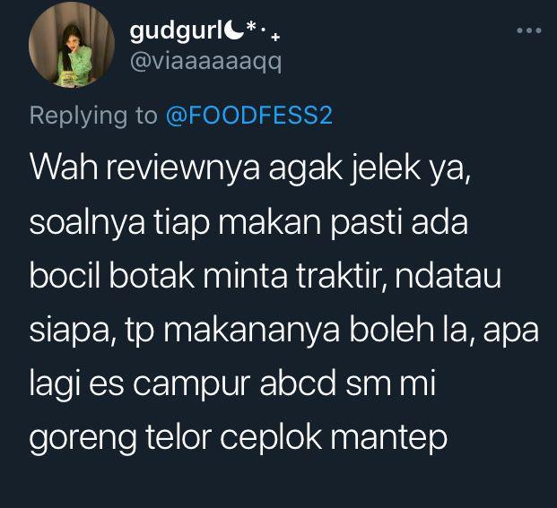Click the word "reviewnya" in the tweet
557x508 pixels.
click(x=183, y=168)
